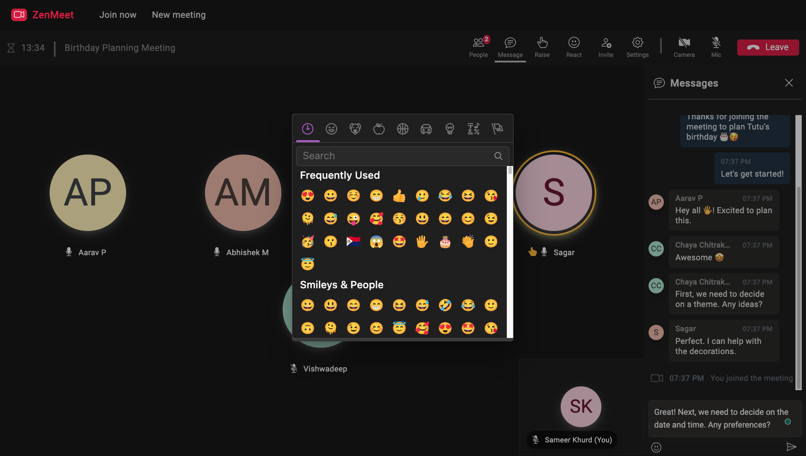Switch to Food & Drink emoji tab
The width and height of the screenshot is (806, 456).
pyautogui.click(x=379, y=129)
